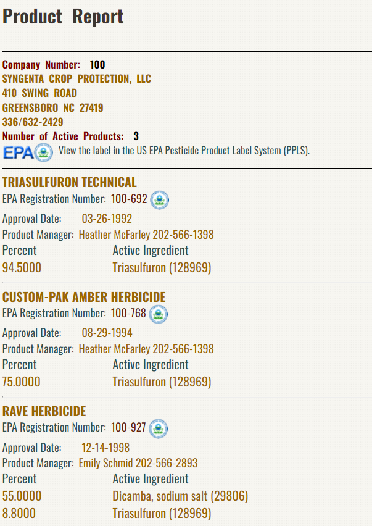This screenshot has height=526, width=372.
Task: Select SYNGENTA CROP PROTECTION, LLC company name
Action: point(76,79)
